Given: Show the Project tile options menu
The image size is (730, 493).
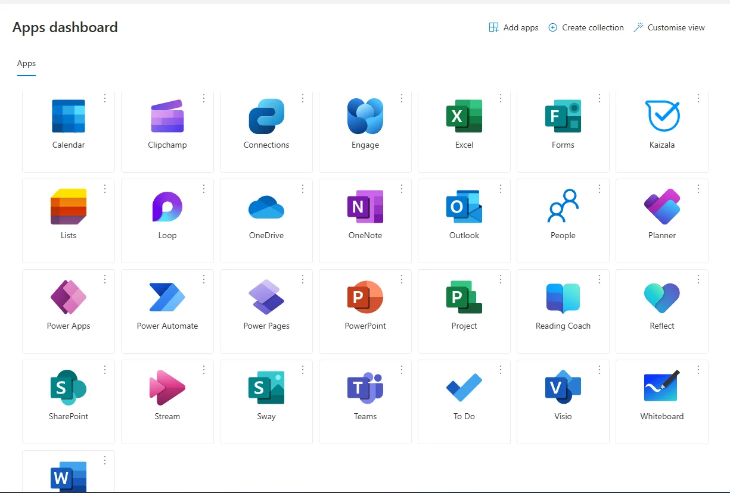Looking at the screenshot, I should tap(501, 279).
